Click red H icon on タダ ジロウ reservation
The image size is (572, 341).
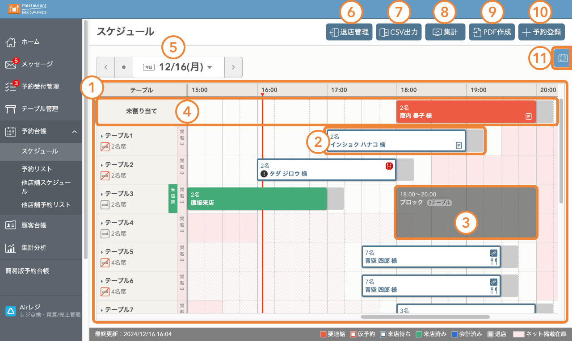pos(389,166)
